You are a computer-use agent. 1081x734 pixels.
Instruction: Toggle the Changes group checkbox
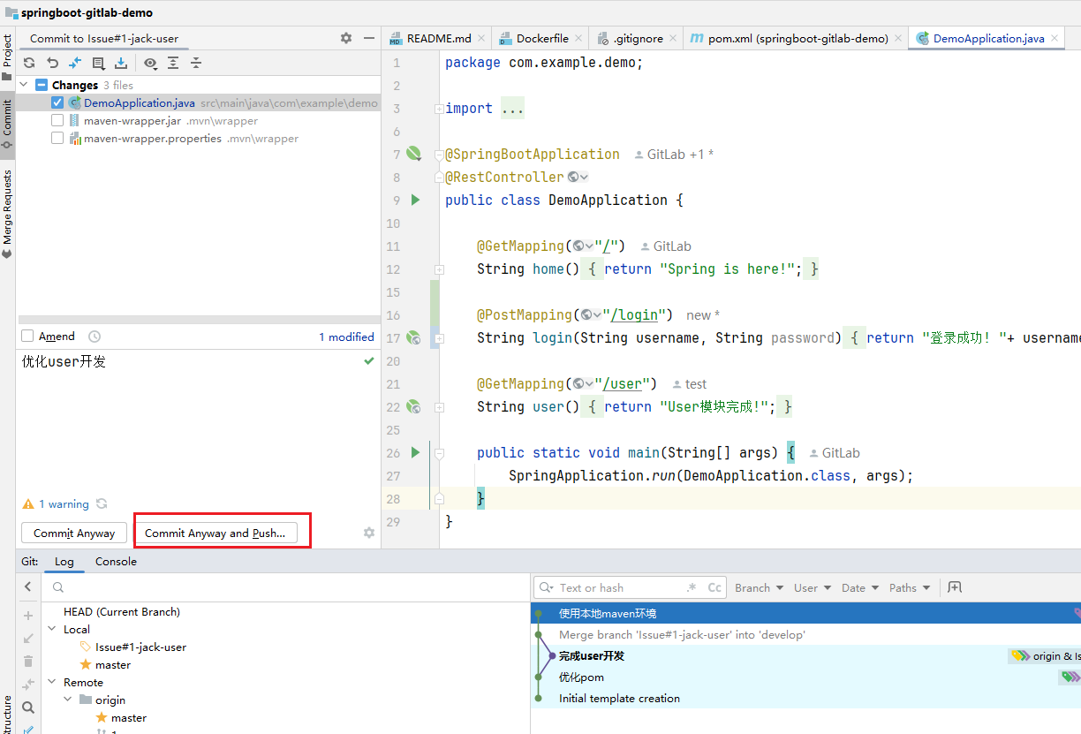pos(42,85)
